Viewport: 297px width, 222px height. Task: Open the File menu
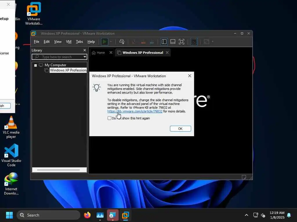click(36, 42)
